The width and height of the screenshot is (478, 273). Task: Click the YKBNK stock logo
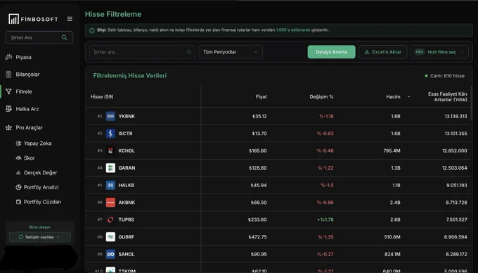(x=110, y=116)
